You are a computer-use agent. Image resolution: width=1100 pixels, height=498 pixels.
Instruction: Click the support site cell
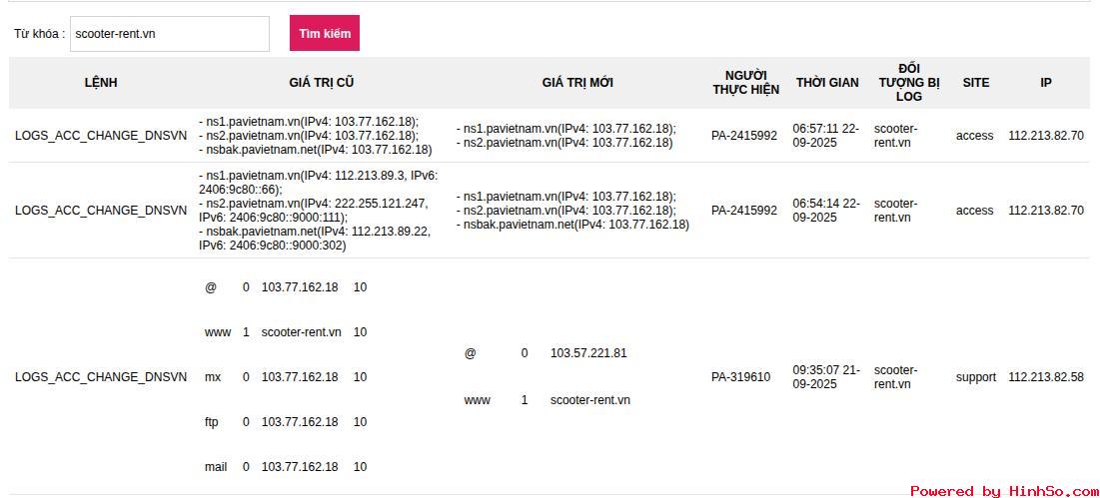976,377
